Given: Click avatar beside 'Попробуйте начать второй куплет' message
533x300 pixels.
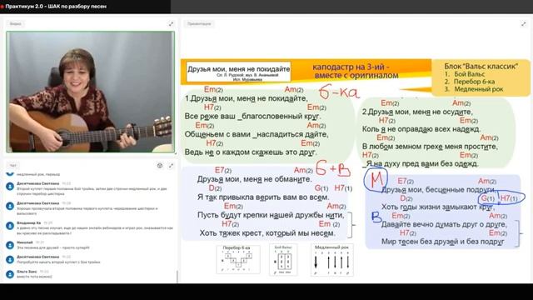Looking at the screenshot, I should (10, 259).
